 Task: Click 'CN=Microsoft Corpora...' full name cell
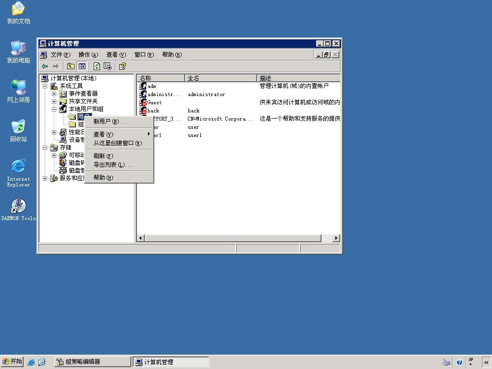click(x=220, y=119)
